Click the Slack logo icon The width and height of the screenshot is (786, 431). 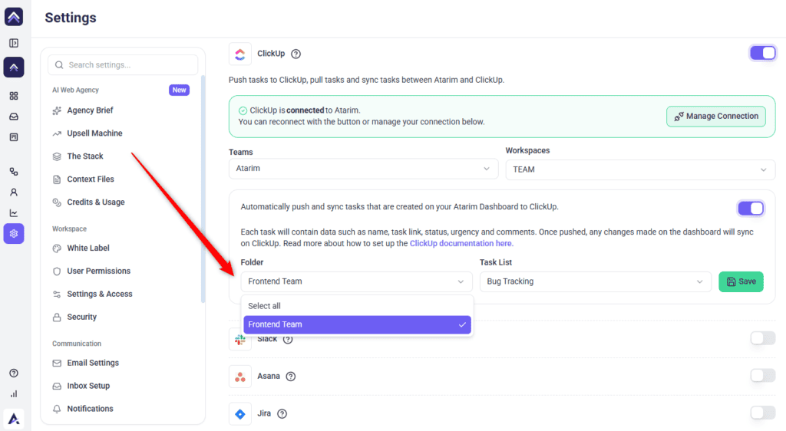240,340
